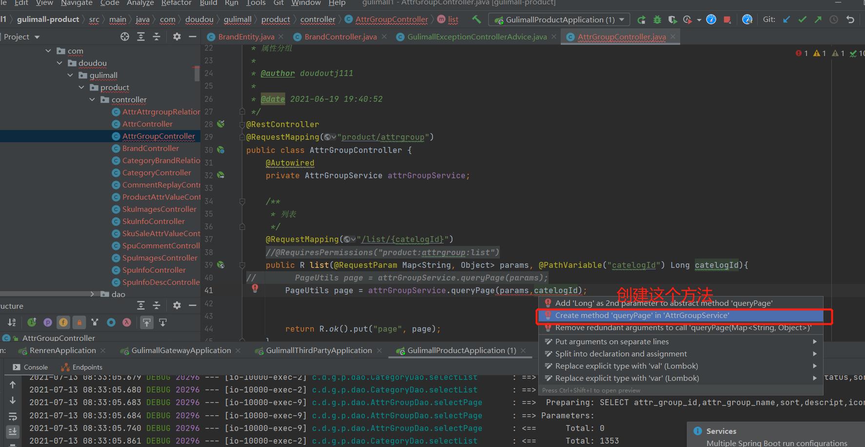The height and width of the screenshot is (447, 865).
Task: Expand all in the Project panel
Action: [x=141, y=37]
